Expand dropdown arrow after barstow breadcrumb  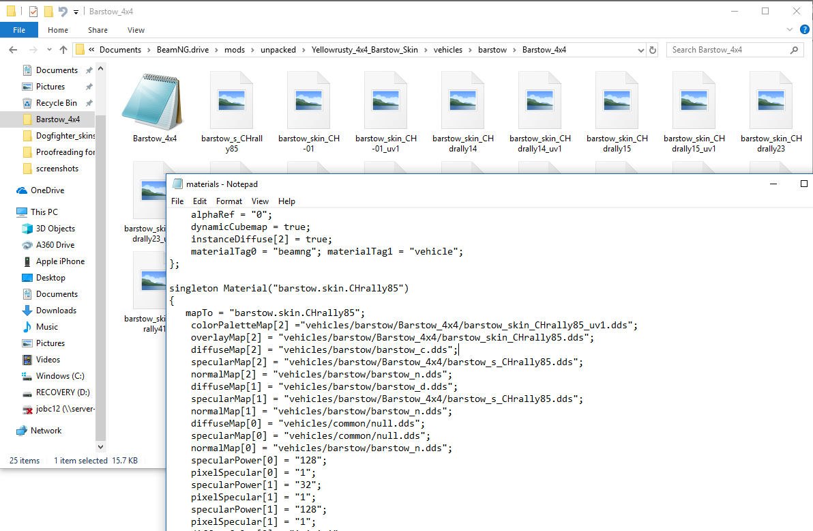click(514, 50)
